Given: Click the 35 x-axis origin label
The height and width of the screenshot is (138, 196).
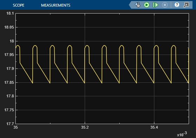Looking at the screenshot, I should coord(16,127).
